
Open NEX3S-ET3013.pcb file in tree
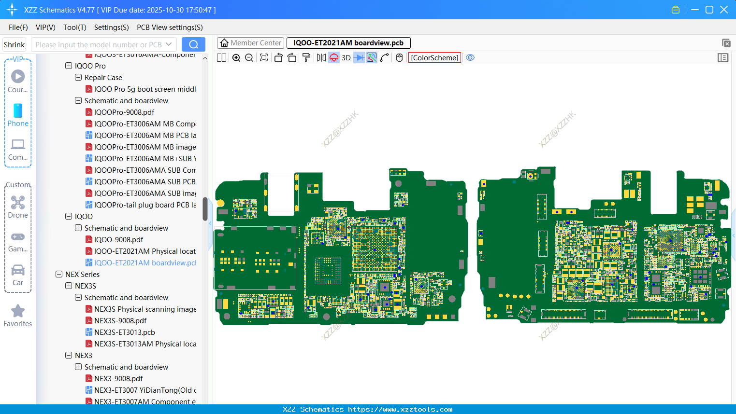pos(124,332)
